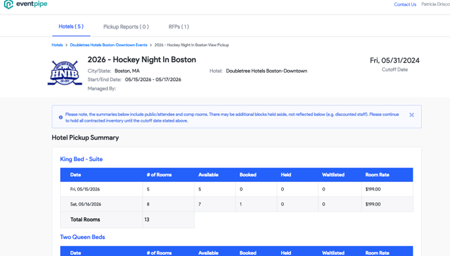This screenshot has height=256, width=450.
Task: Open Doubletree Hotels Boston-Downtown Events breadcrumb
Action: pyautogui.click(x=109, y=45)
